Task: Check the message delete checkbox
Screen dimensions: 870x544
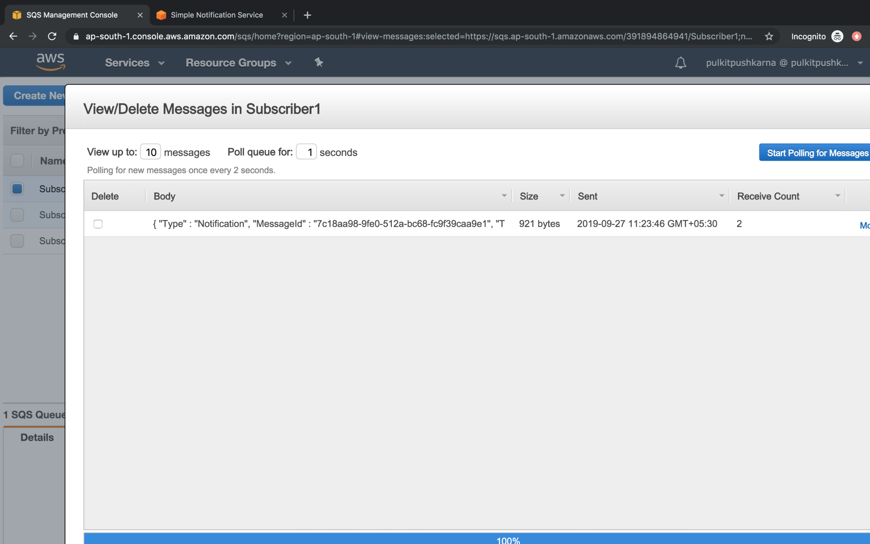Action: point(98,224)
